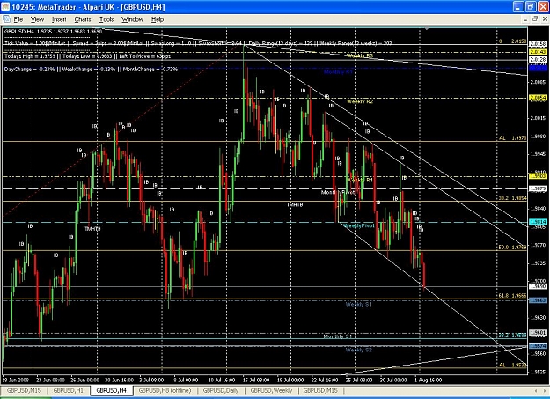Switch to GBPUSD,Daily chart tab
Viewport: 550px width, 399px height.
(x=221, y=390)
